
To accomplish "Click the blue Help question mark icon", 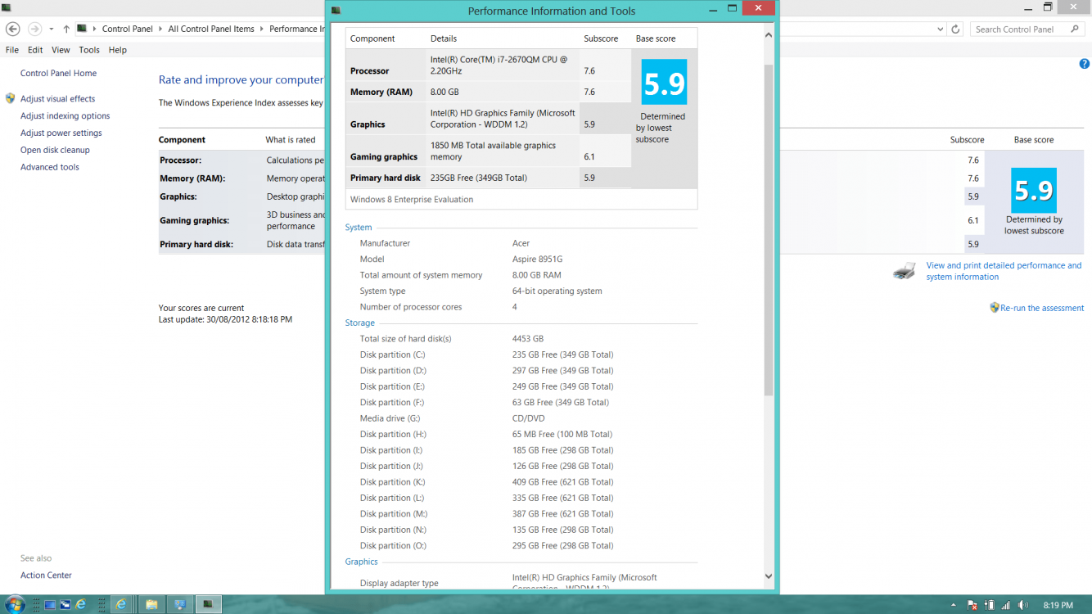I will click(1084, 64).
